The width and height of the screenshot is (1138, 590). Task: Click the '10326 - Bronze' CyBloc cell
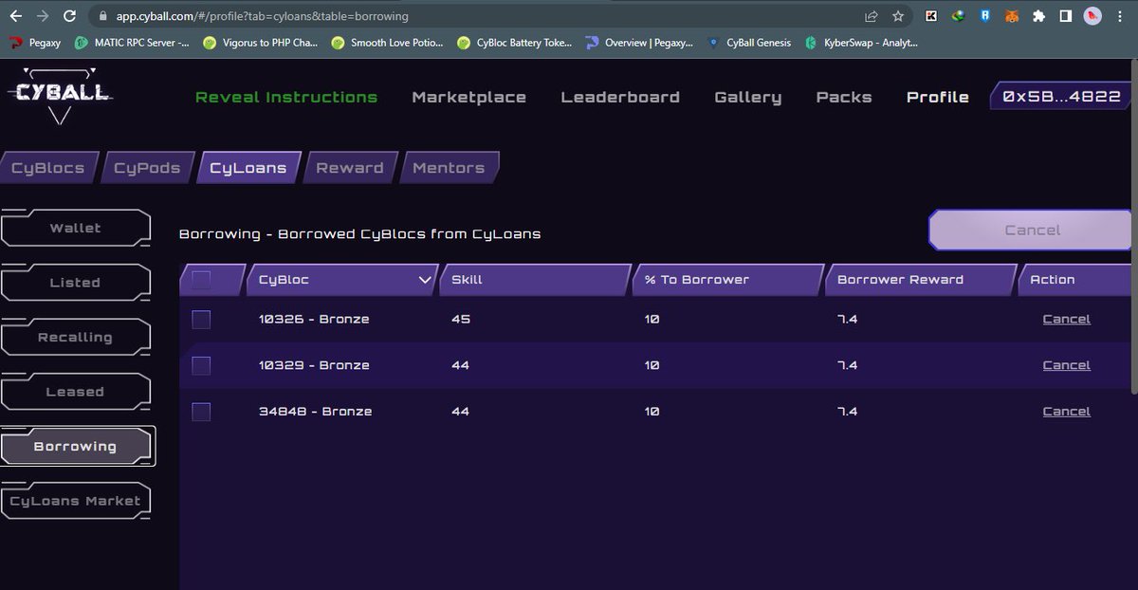(314, 320)
